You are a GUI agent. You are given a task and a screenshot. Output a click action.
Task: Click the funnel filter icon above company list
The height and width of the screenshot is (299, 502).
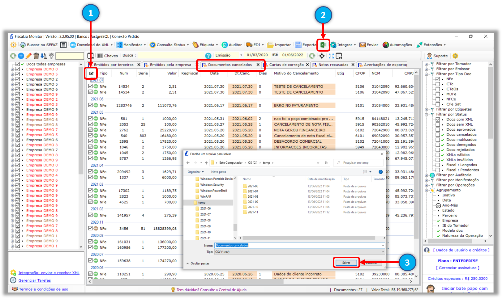pyautogui.click(x=51, y=56)
